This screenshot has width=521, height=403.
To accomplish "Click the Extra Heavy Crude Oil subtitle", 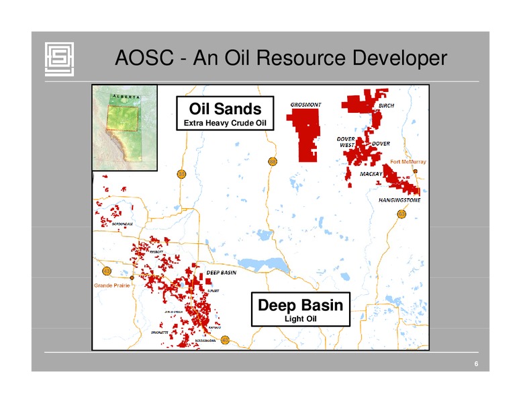I will click(225, 123).
